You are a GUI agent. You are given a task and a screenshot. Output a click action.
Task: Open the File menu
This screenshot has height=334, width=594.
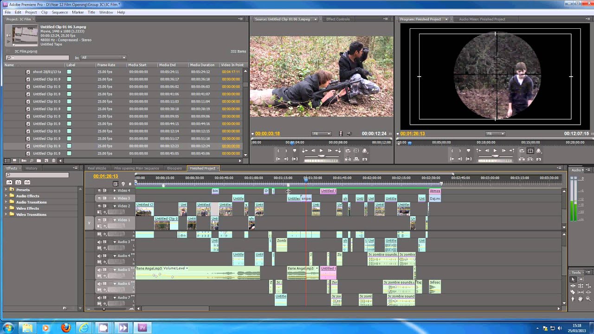(x=8, y=12)
